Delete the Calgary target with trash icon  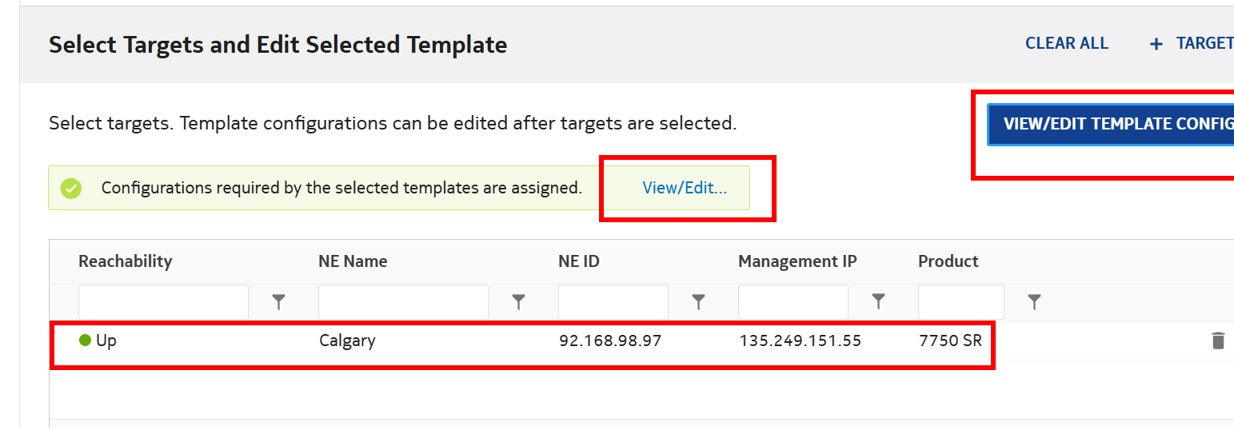[1218, 341]
